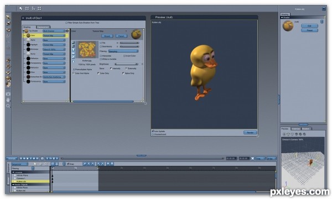Click the timeline scrubber bar above sequencer
332x199 pixels.
(x=142, y=159)
